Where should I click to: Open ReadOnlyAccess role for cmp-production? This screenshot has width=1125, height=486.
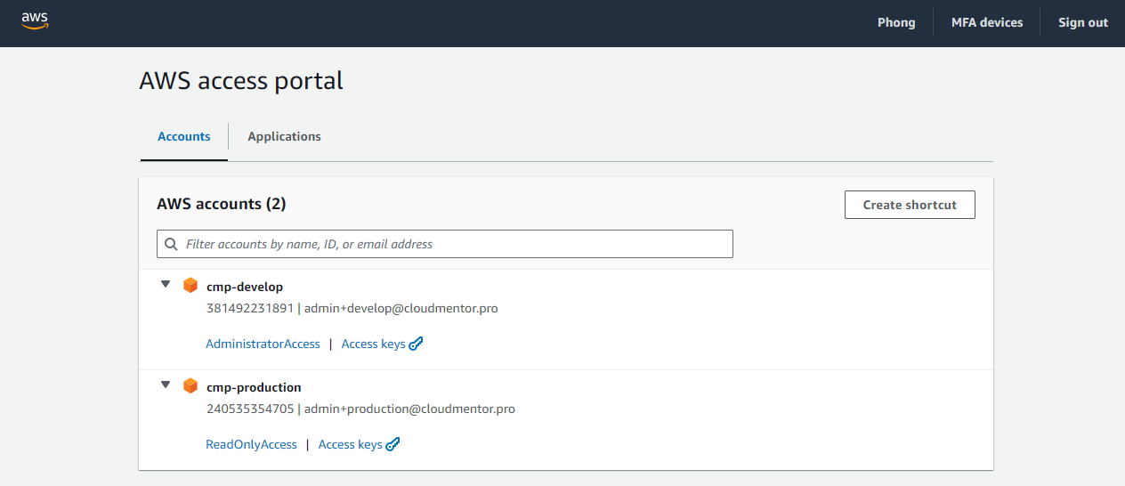[x=251, y=444]
